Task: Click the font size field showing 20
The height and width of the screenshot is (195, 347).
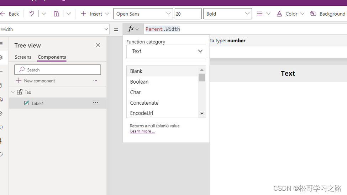Action: [x=188, y=14]
